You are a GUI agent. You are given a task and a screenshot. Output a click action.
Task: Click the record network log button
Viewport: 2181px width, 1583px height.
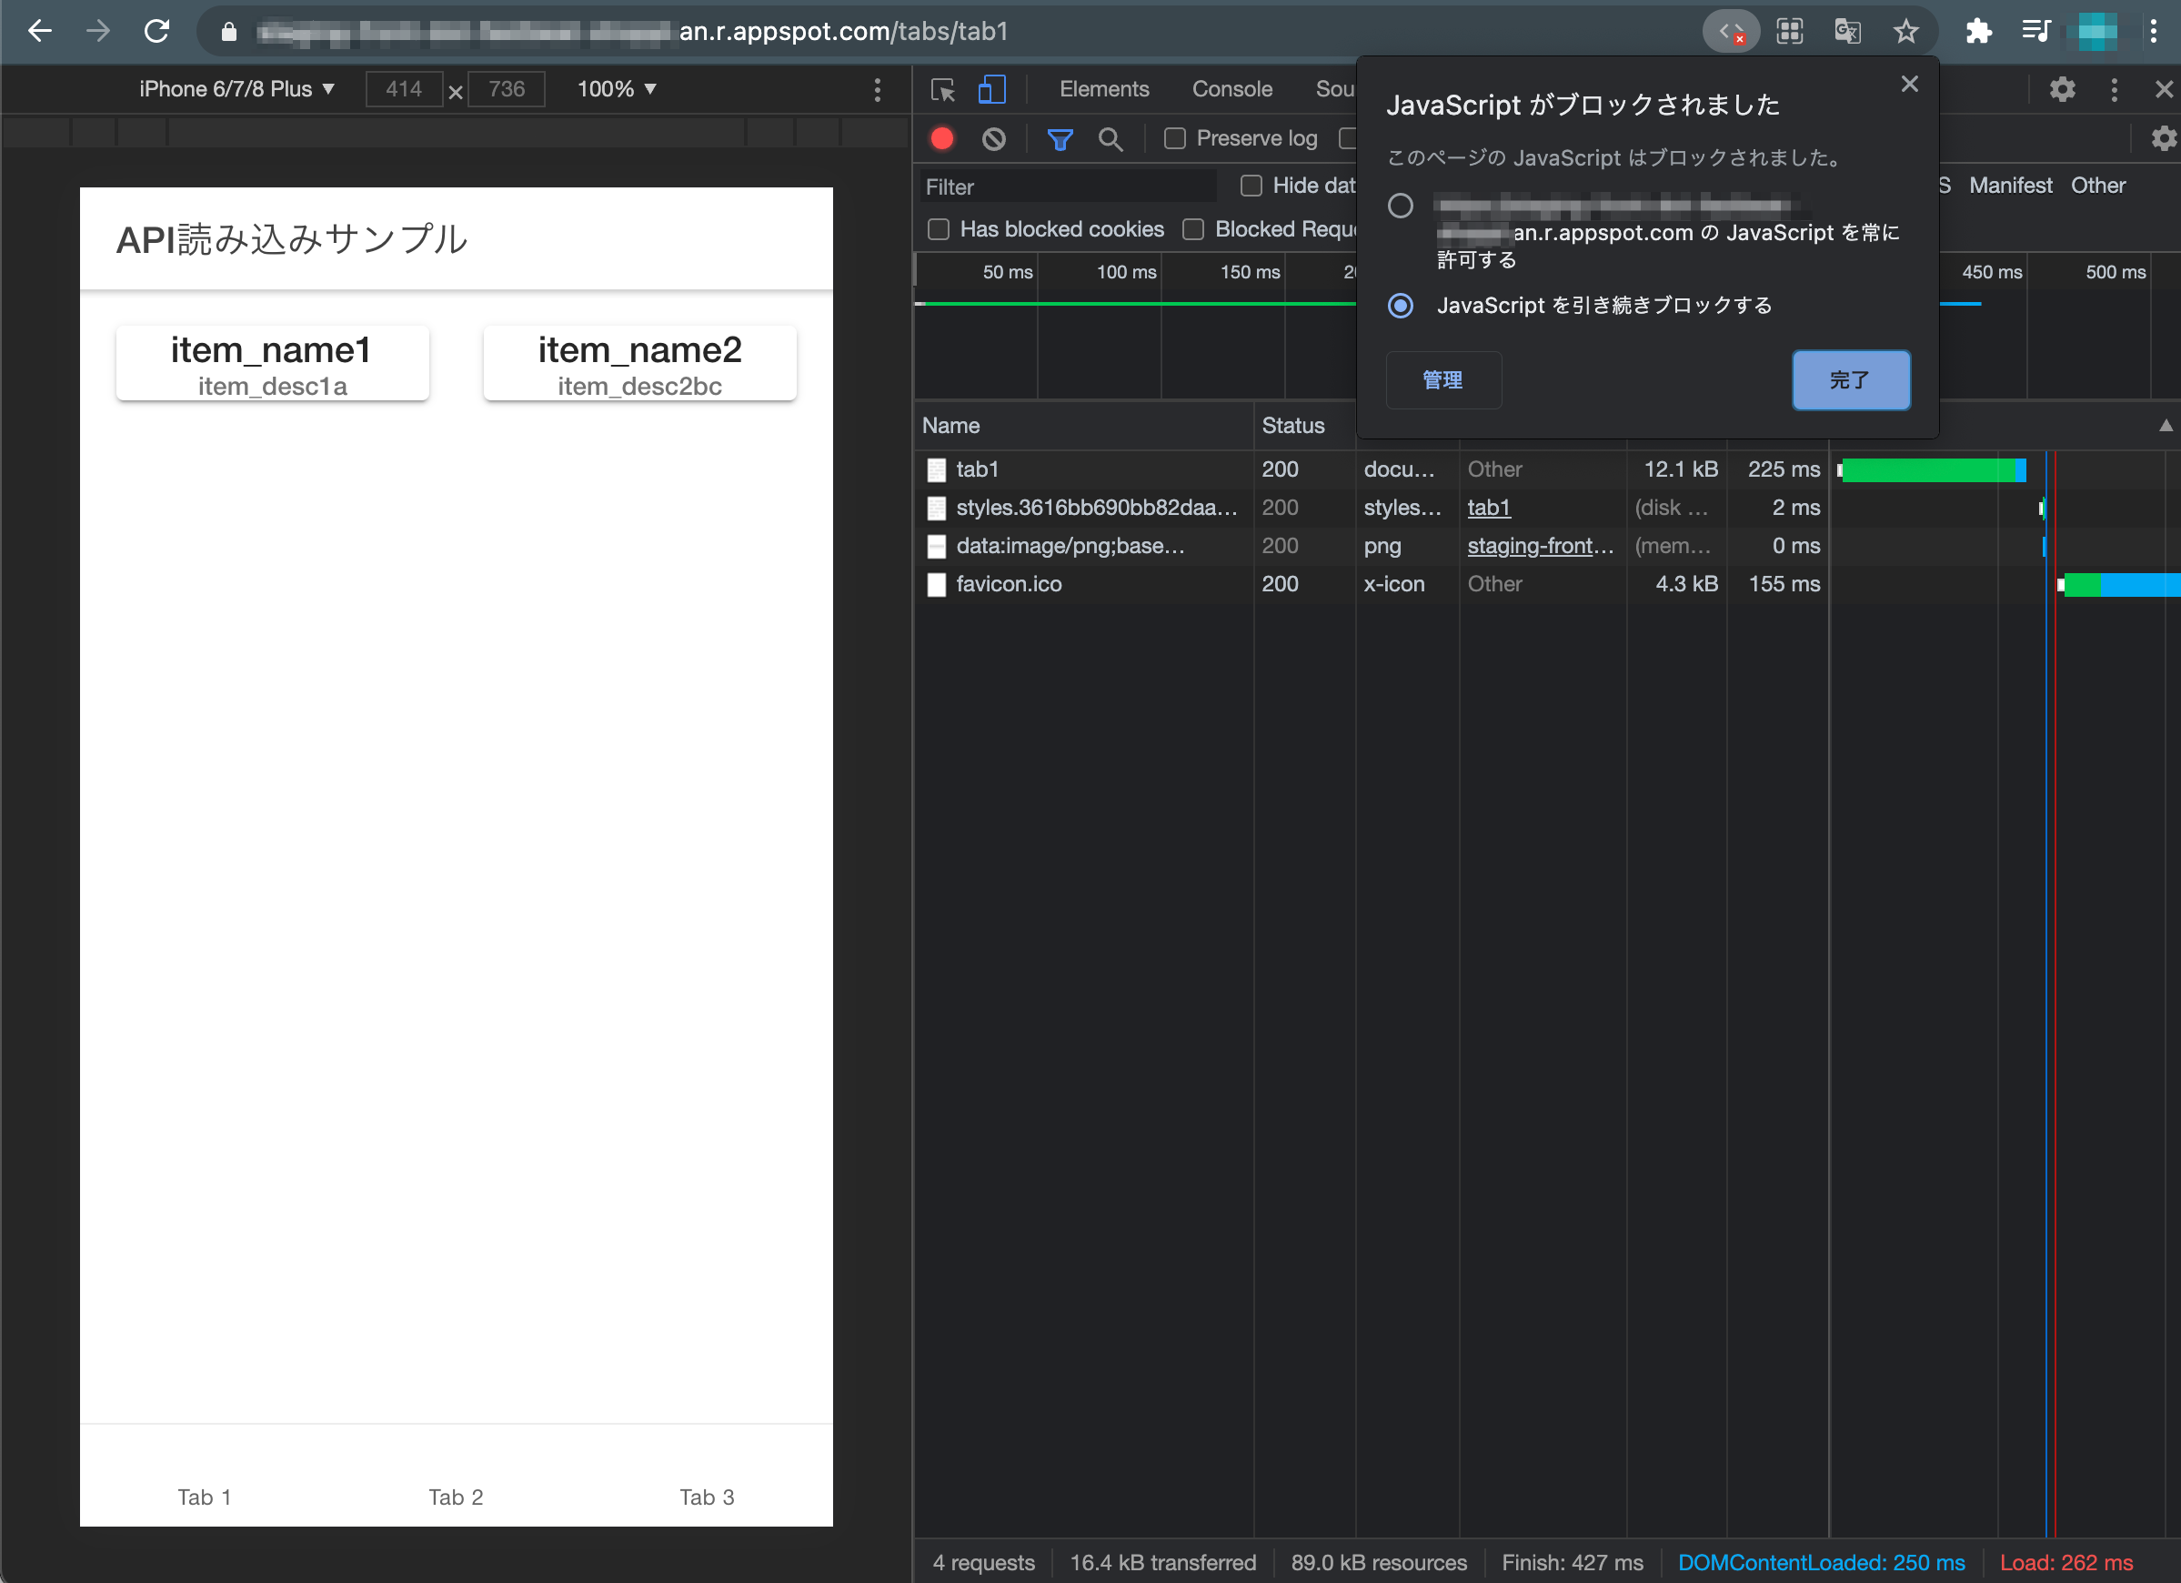942,138
